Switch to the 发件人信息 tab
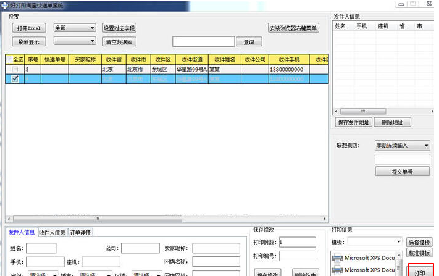 [21, 232]
